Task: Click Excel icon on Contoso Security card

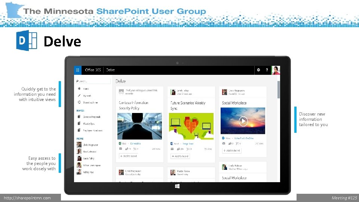Action: pos(120,143)
